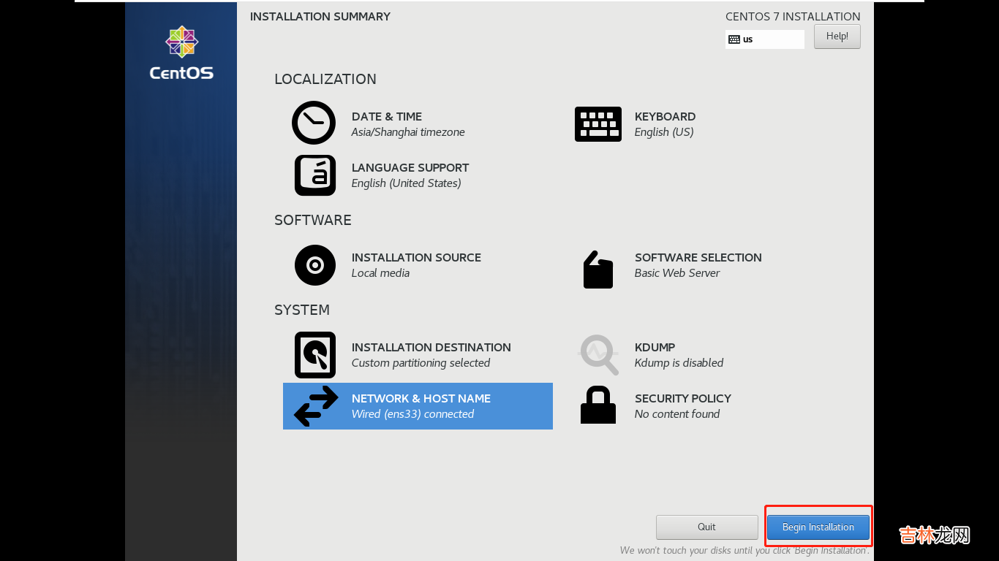Image resolution: width=999 pixels, height=561 pixels.
Task: Click the SECURITY POLICY padlock icon
Action: [x=597, y=405]
